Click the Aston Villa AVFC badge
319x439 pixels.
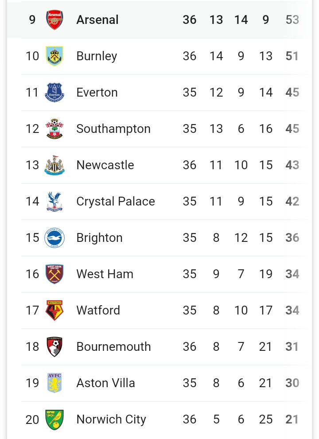[x=54, y=383]
